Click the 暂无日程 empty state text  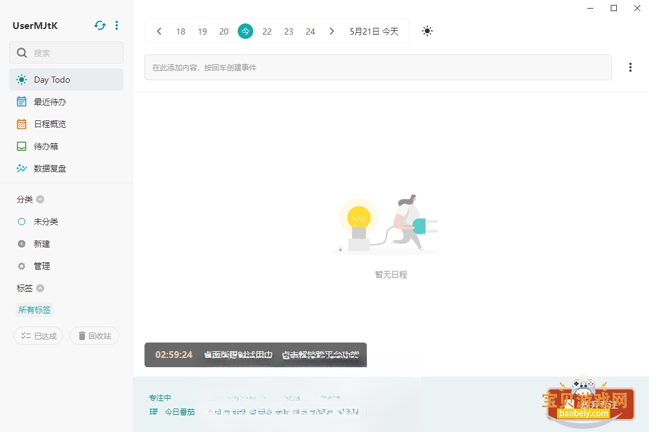tap(391, 275)
